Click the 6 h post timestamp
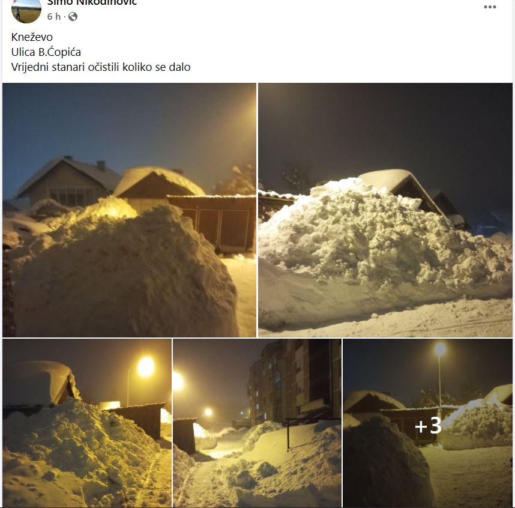Screen dimensions: 515x508 click(x=54, y=16)
